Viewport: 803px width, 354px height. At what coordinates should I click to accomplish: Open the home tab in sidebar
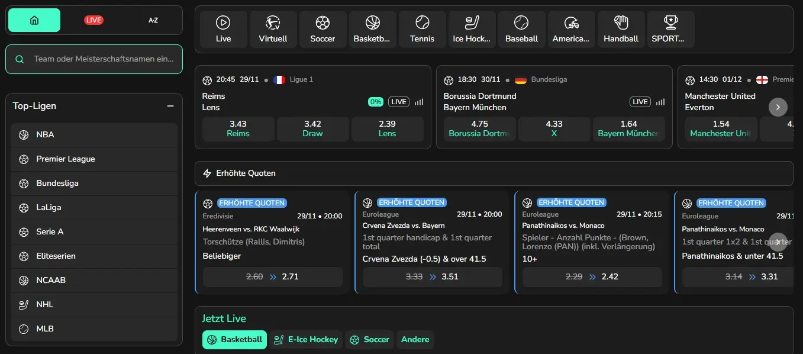pyautogui.click(x=34, y=20)
